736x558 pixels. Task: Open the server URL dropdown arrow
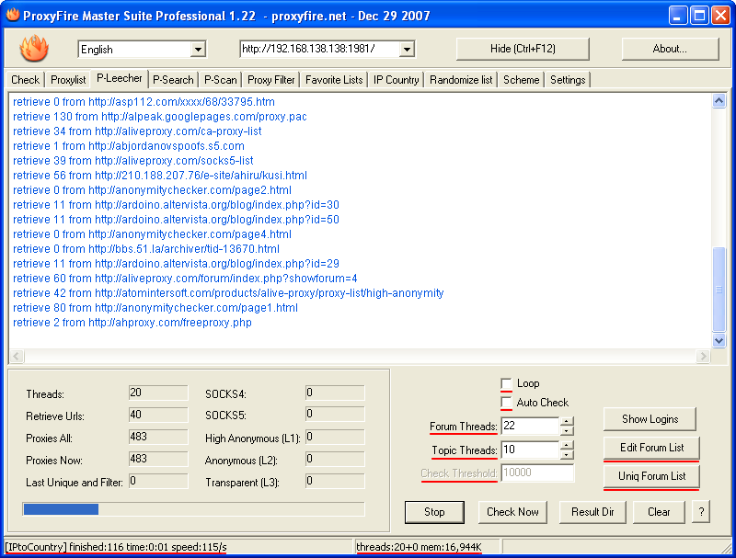407,50
